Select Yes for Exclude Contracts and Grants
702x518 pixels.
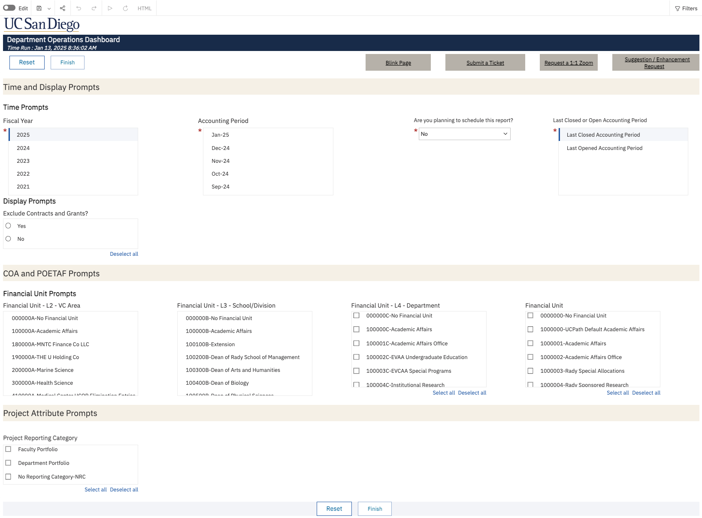point(8,226)
